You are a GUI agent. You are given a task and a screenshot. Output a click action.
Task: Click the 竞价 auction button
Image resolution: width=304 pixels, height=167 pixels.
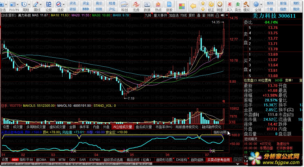(x=99, y=3)
